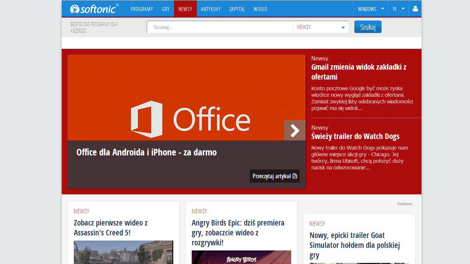
Task: Select the NEWSY tab in navigation
Action: click(x=185, y=9)
